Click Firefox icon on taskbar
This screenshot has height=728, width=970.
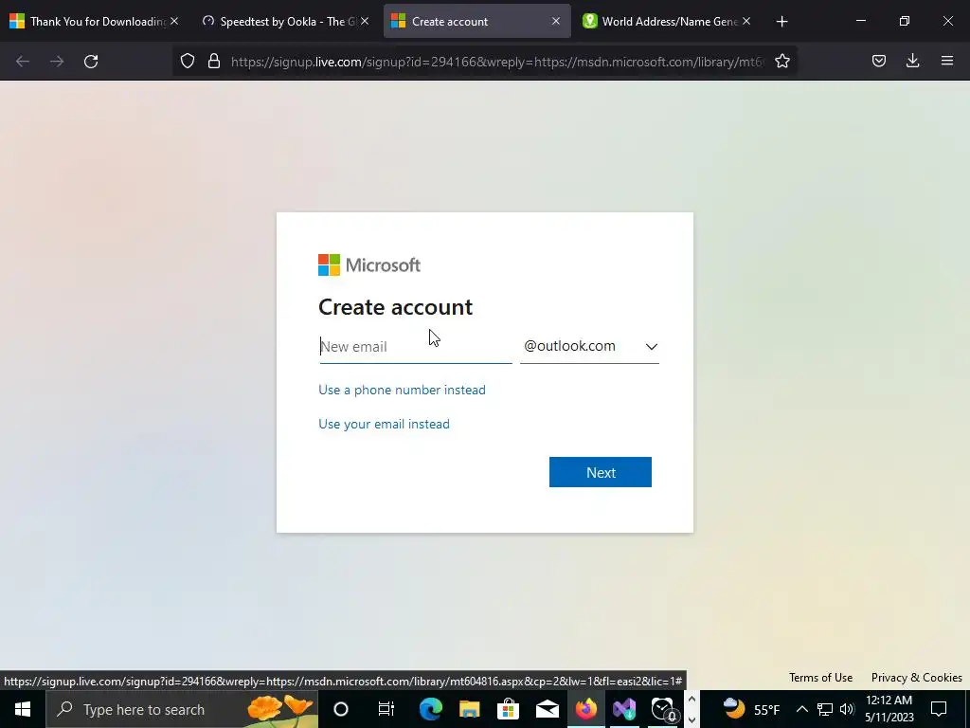[585, 709]
